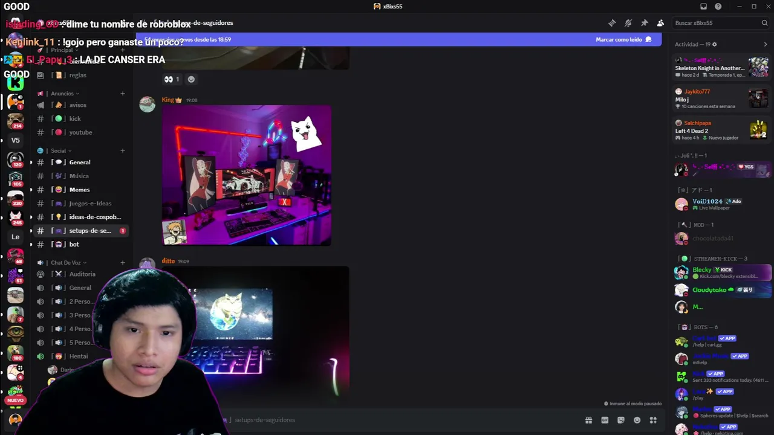Select member chocolatada41 under MOD
The image size is (774, 435).
coord(721,238)
